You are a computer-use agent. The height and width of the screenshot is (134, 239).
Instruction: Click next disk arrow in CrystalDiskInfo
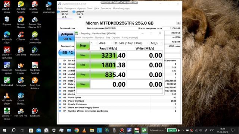(179, 23)
